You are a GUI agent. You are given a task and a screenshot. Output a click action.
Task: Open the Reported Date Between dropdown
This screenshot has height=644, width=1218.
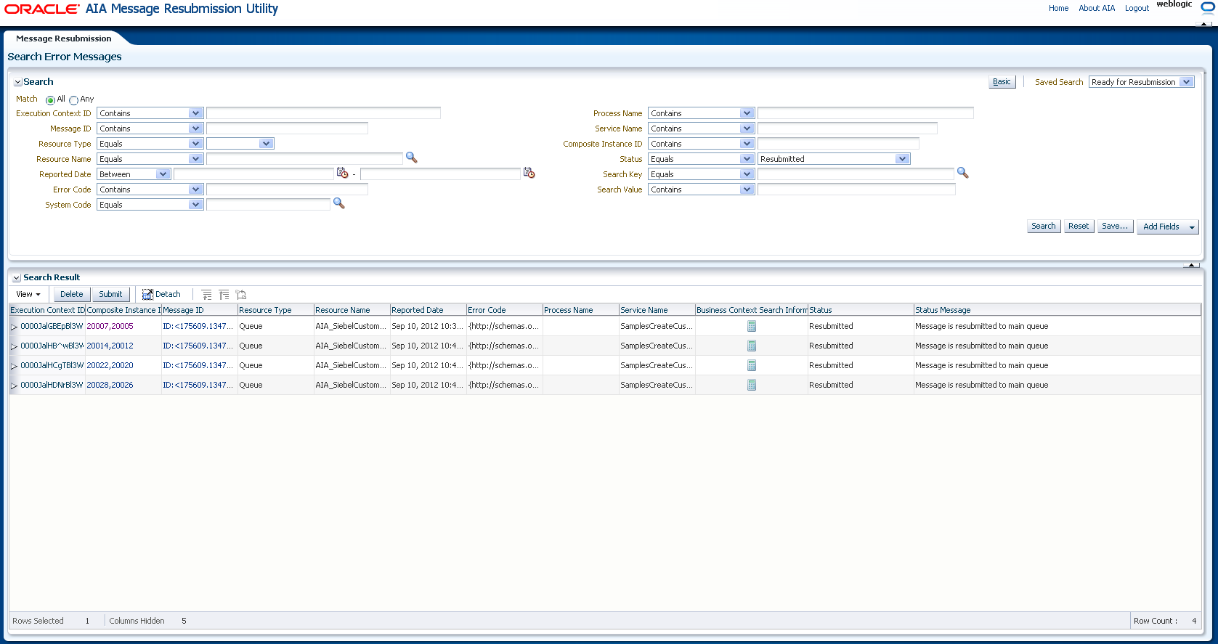click(x=134, y=174)
